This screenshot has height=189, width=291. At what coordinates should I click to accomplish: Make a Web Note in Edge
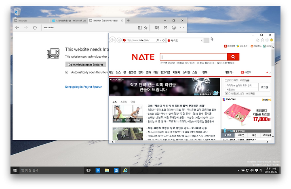166,27
